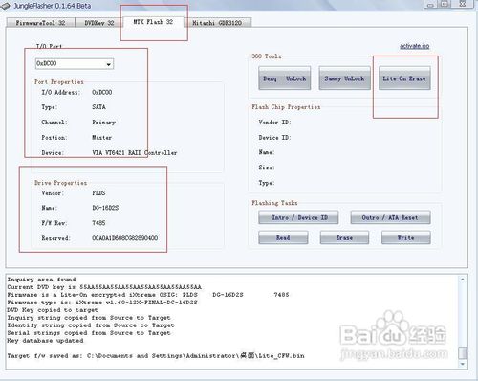
Task: Click the Device ID label in Flash Chip Properties
Action: (x=274, y=138)
